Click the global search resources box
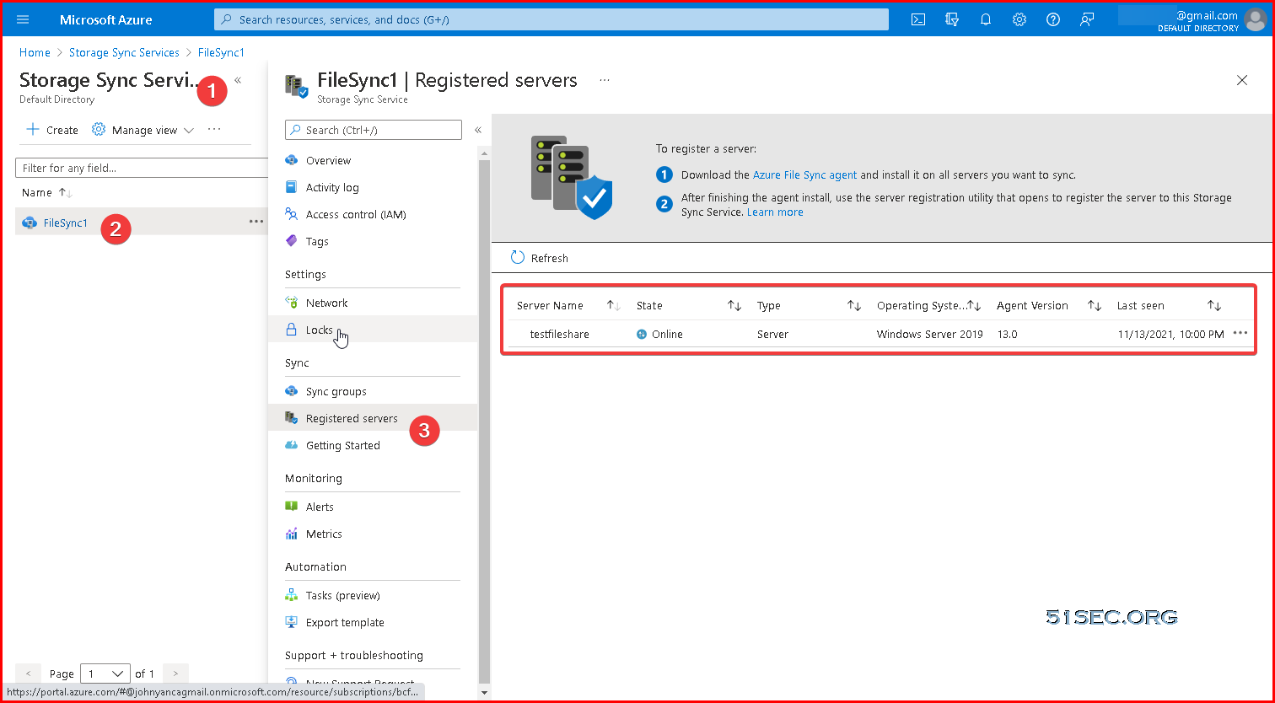Image resolution: width=1275 pixels, height=703 pixels. [x=551, y=19]
